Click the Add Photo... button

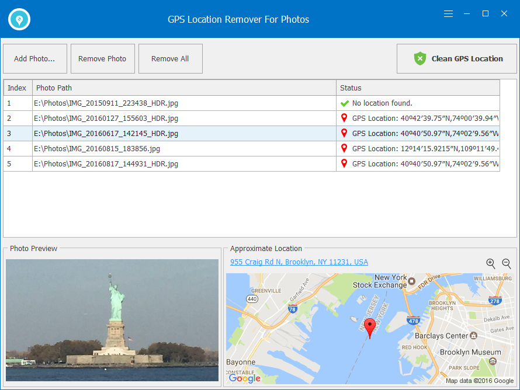pos(34,58)
